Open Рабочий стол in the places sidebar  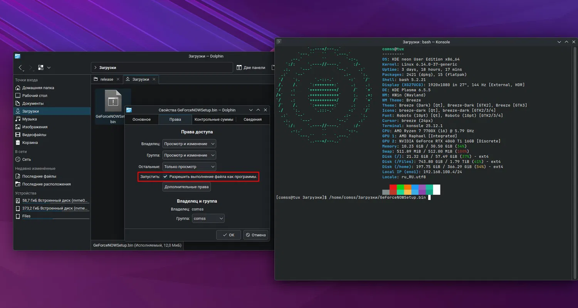pyautogui.click(x=52, y=95)
